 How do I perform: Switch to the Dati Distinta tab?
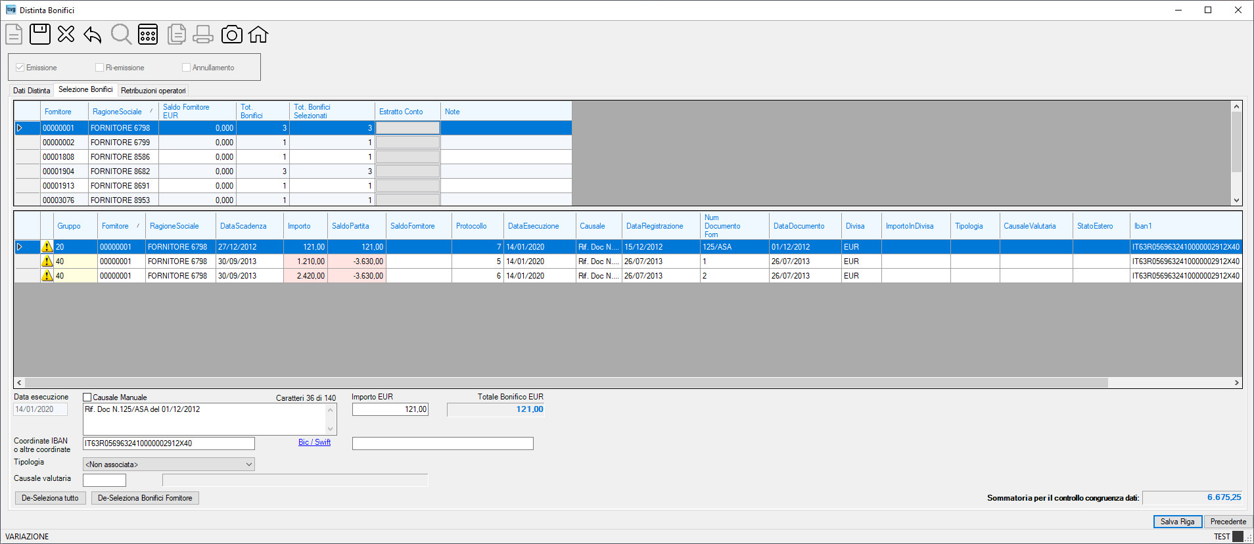[x=32, y=91]
